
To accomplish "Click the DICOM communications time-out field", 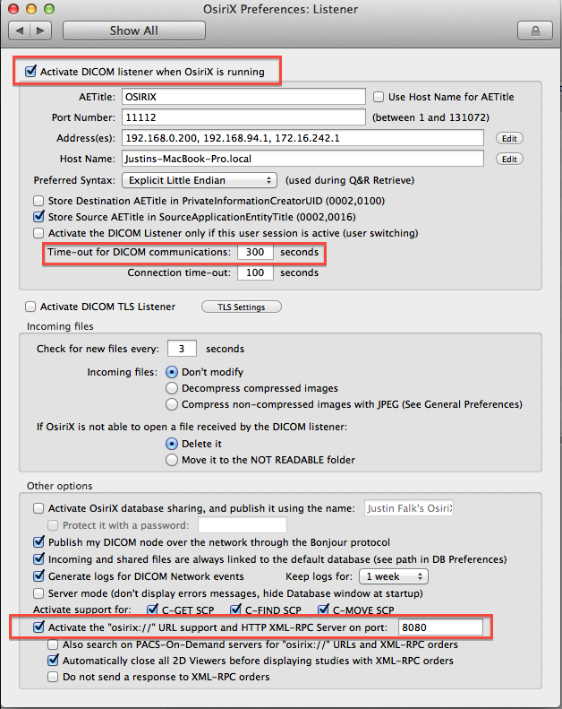I will point(255,252).
